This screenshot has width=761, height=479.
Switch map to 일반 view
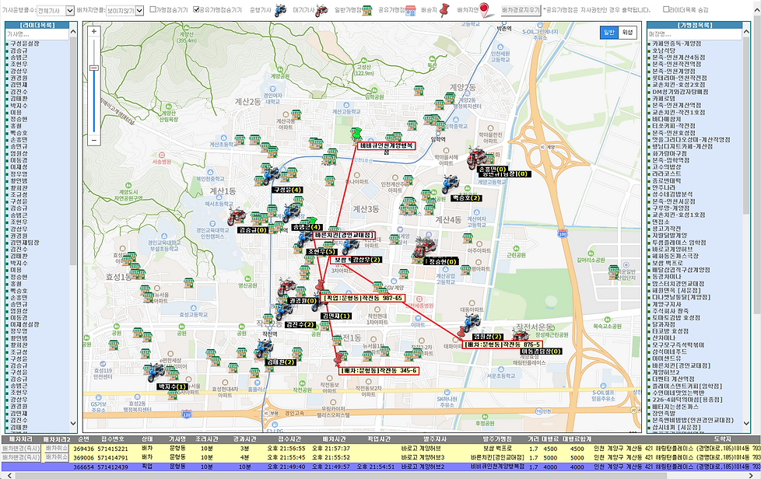(608, 33)
